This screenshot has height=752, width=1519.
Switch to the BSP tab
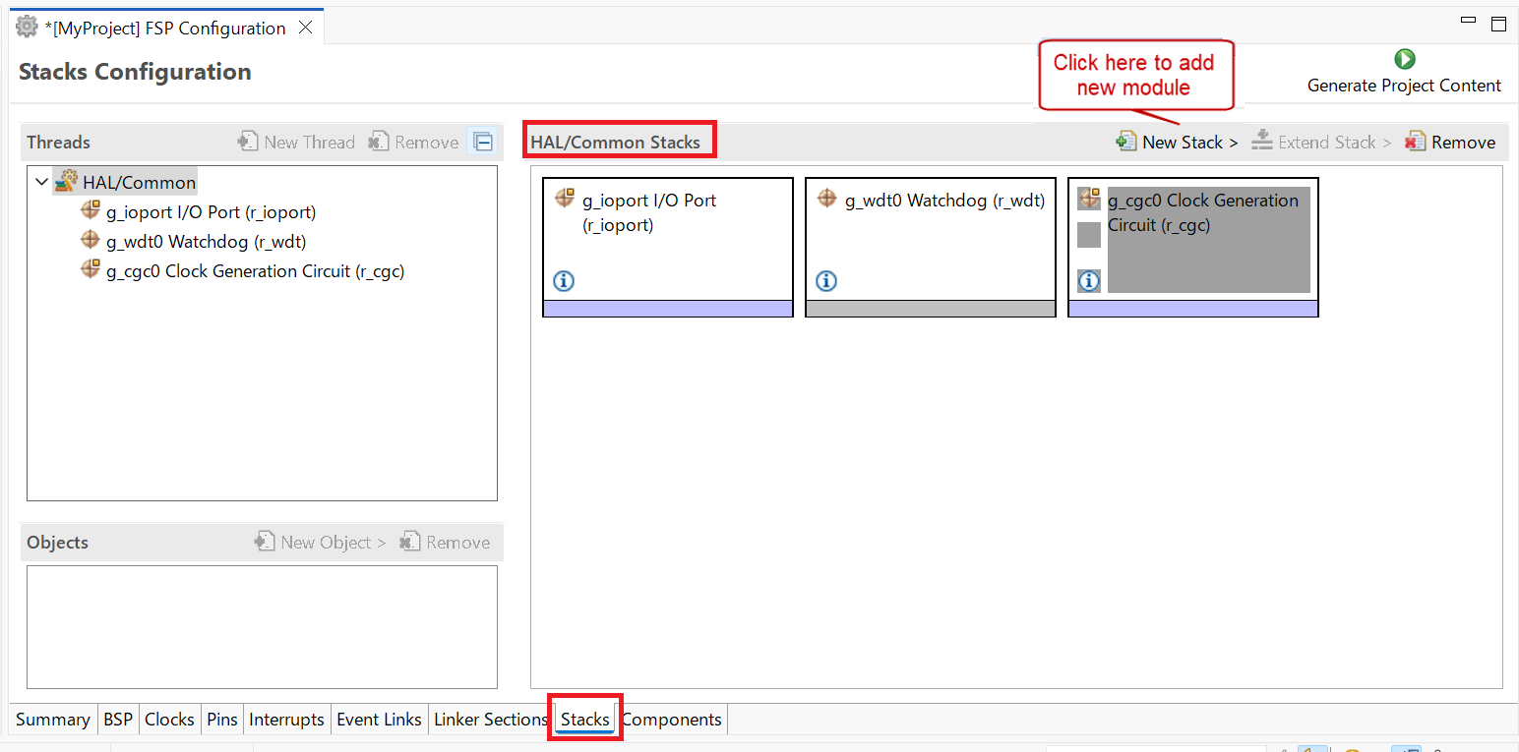[118, 720]
